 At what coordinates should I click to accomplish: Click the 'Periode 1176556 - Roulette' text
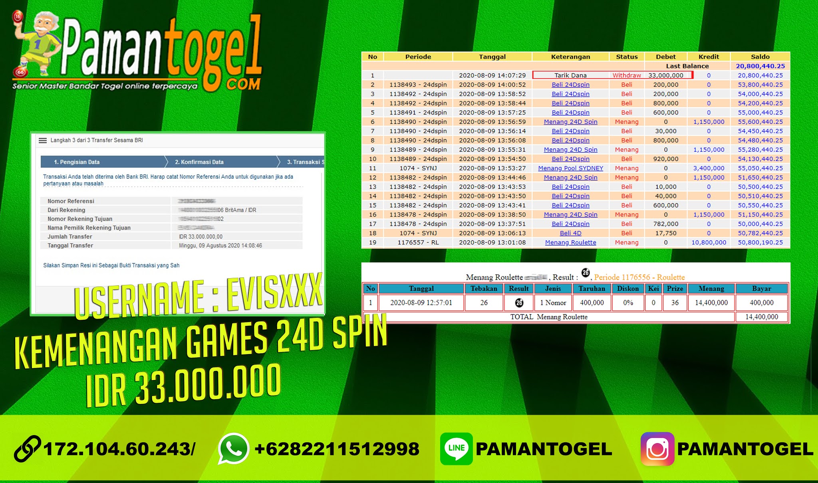tap(639, 277)
